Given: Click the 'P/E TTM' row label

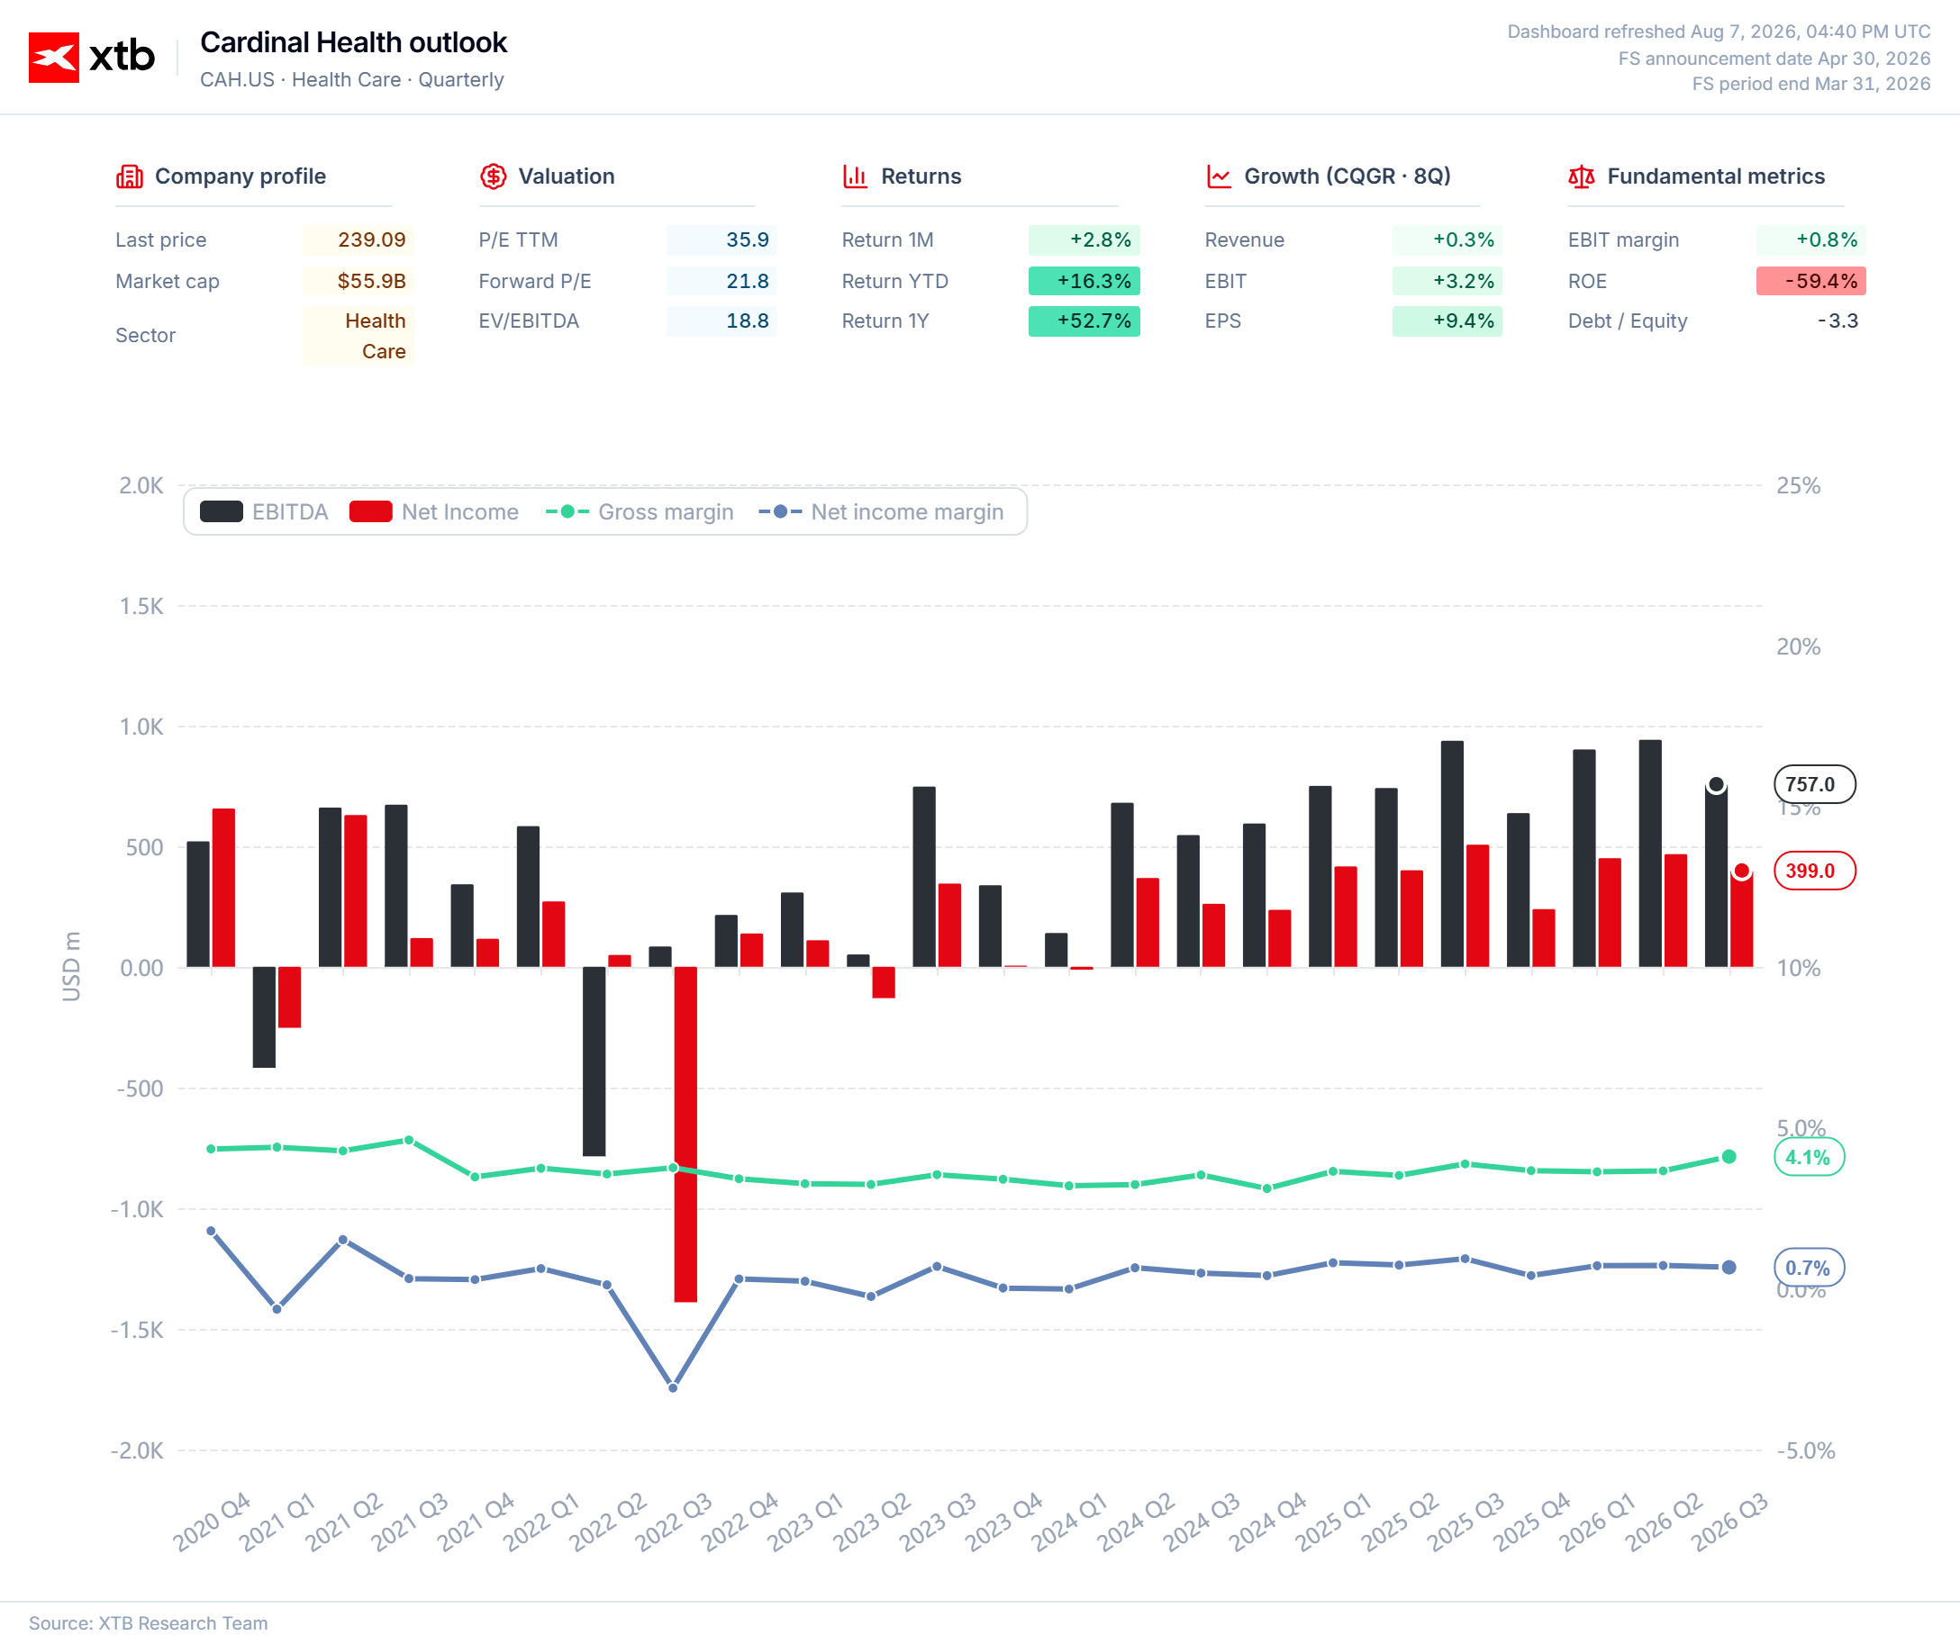Looking at the screenshot, I should coord(518,239).
